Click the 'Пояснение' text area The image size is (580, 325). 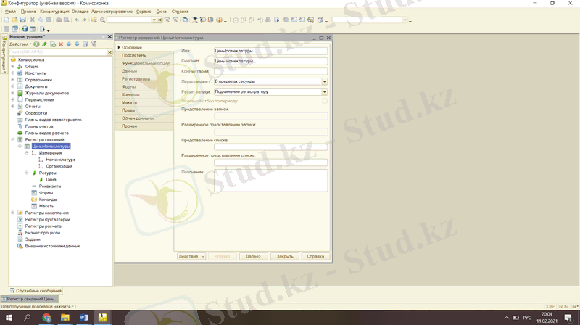tap(270, 180)
